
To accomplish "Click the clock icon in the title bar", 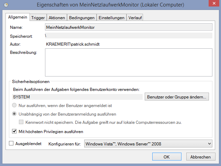I will (6, 5).
